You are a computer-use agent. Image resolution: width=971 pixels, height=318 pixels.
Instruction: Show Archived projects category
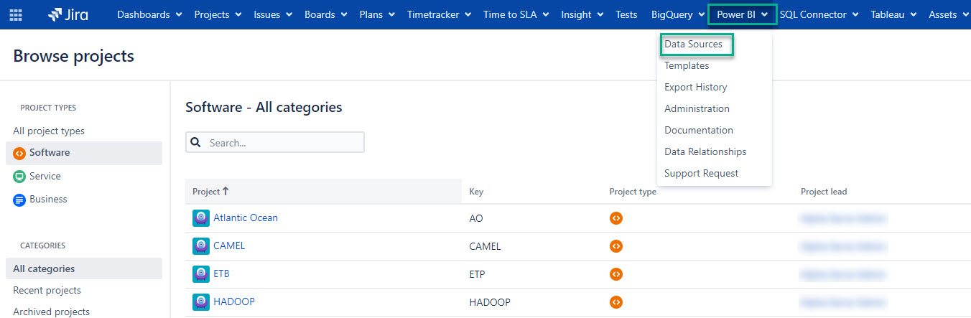click(x=51, y=312)
